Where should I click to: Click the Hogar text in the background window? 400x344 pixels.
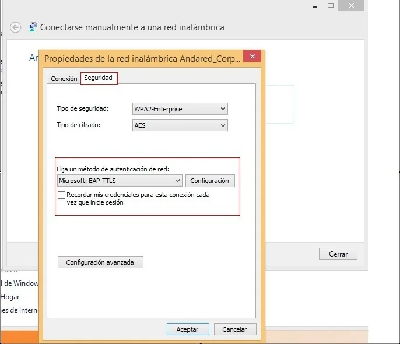10,297
